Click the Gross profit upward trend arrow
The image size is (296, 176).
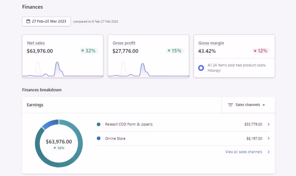pos(169,51)
